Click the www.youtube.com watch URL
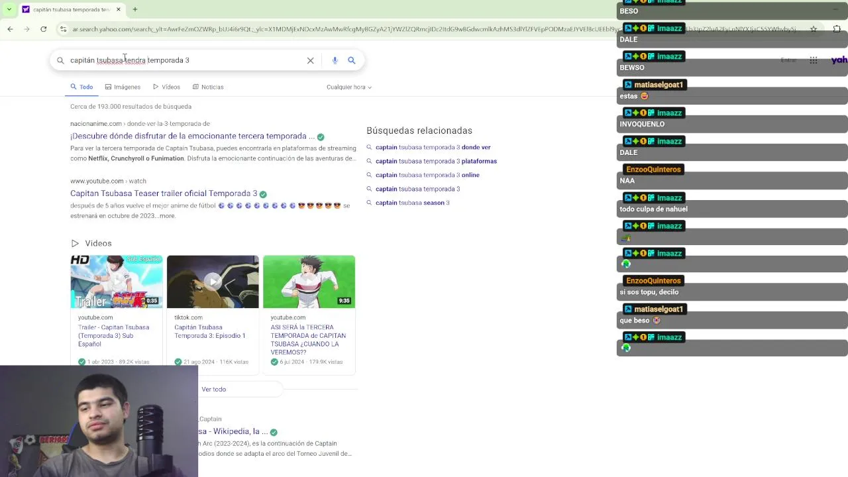This screenshot has width=848, height=477. pos(108,181)
